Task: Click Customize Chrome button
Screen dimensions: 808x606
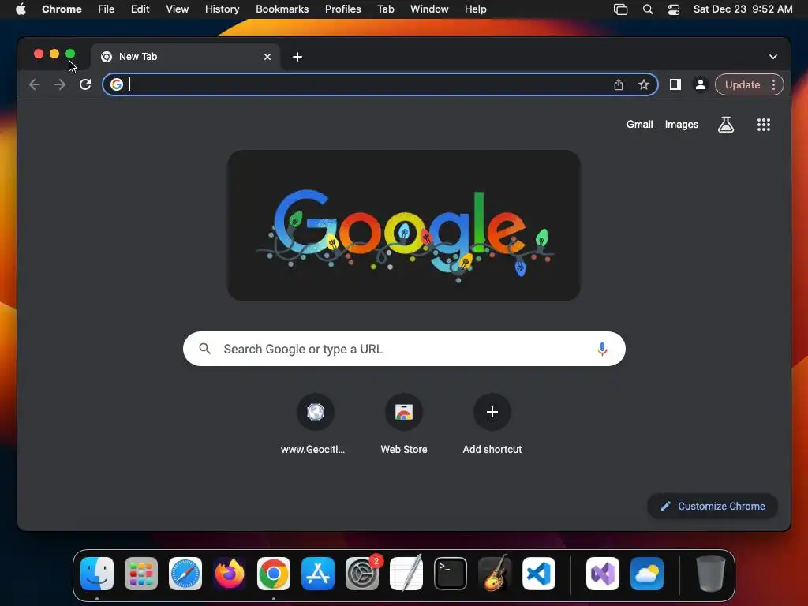Action: [713, 506]
